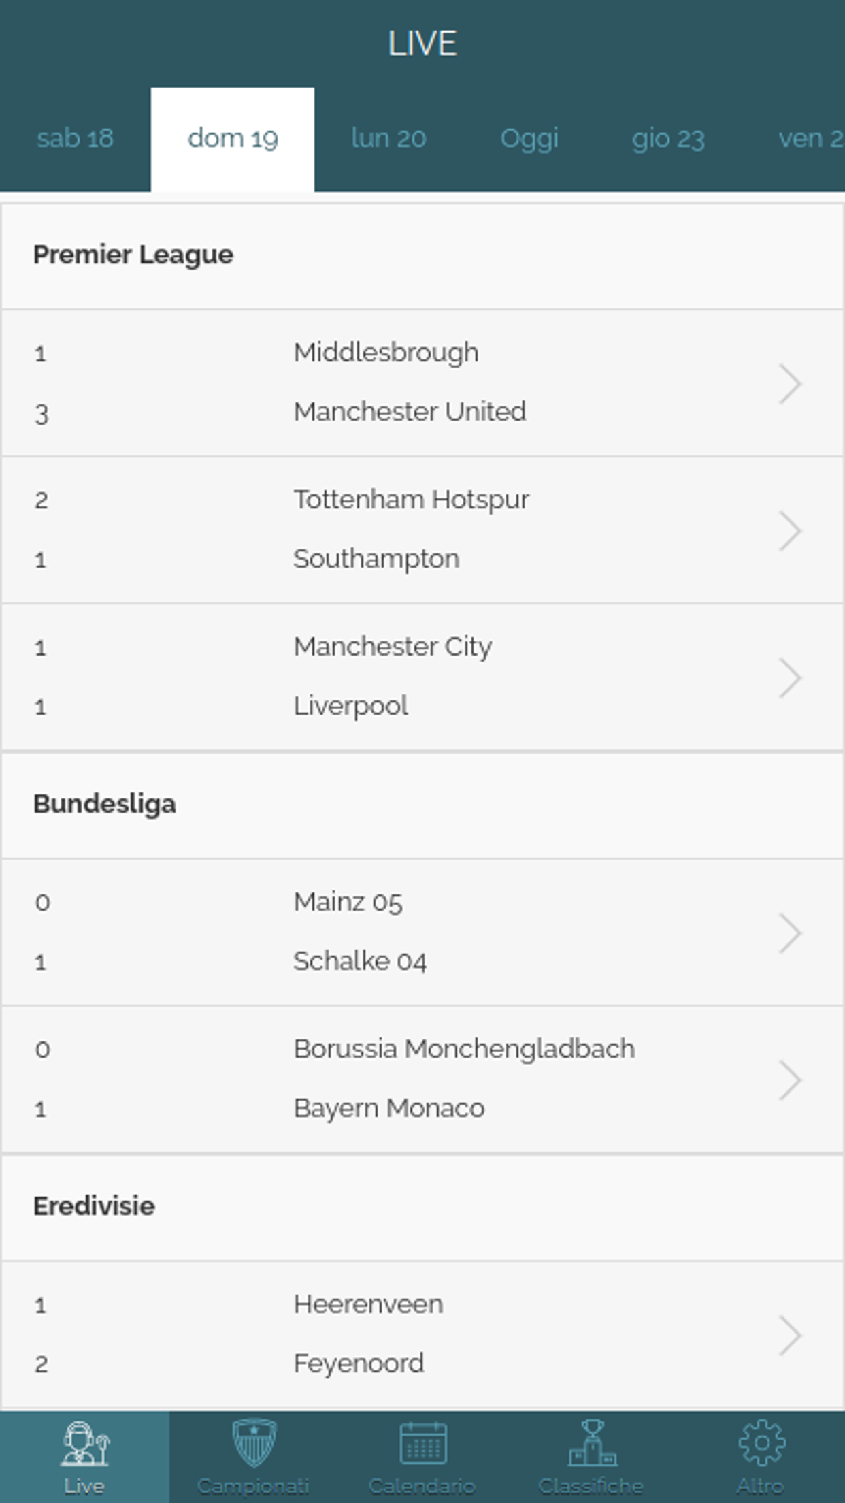Open the Altro gear icon
This screenshot has width=845, height=1503.
click(761, 1442)
